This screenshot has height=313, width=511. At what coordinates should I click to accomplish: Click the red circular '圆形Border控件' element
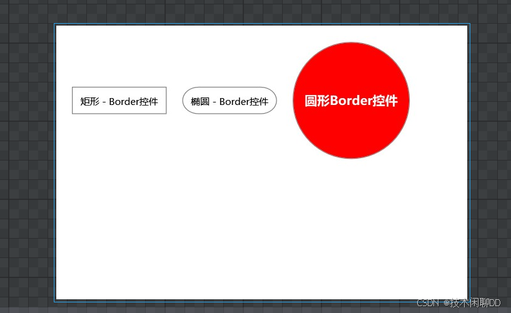(352, 100)
